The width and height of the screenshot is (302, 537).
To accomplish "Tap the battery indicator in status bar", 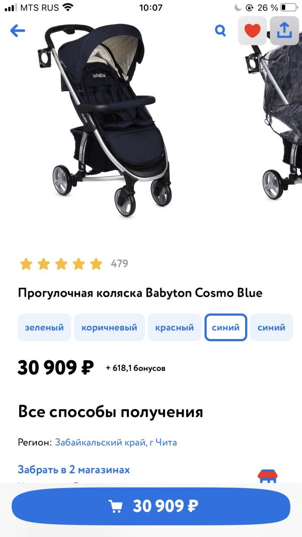I will (289, 8).
